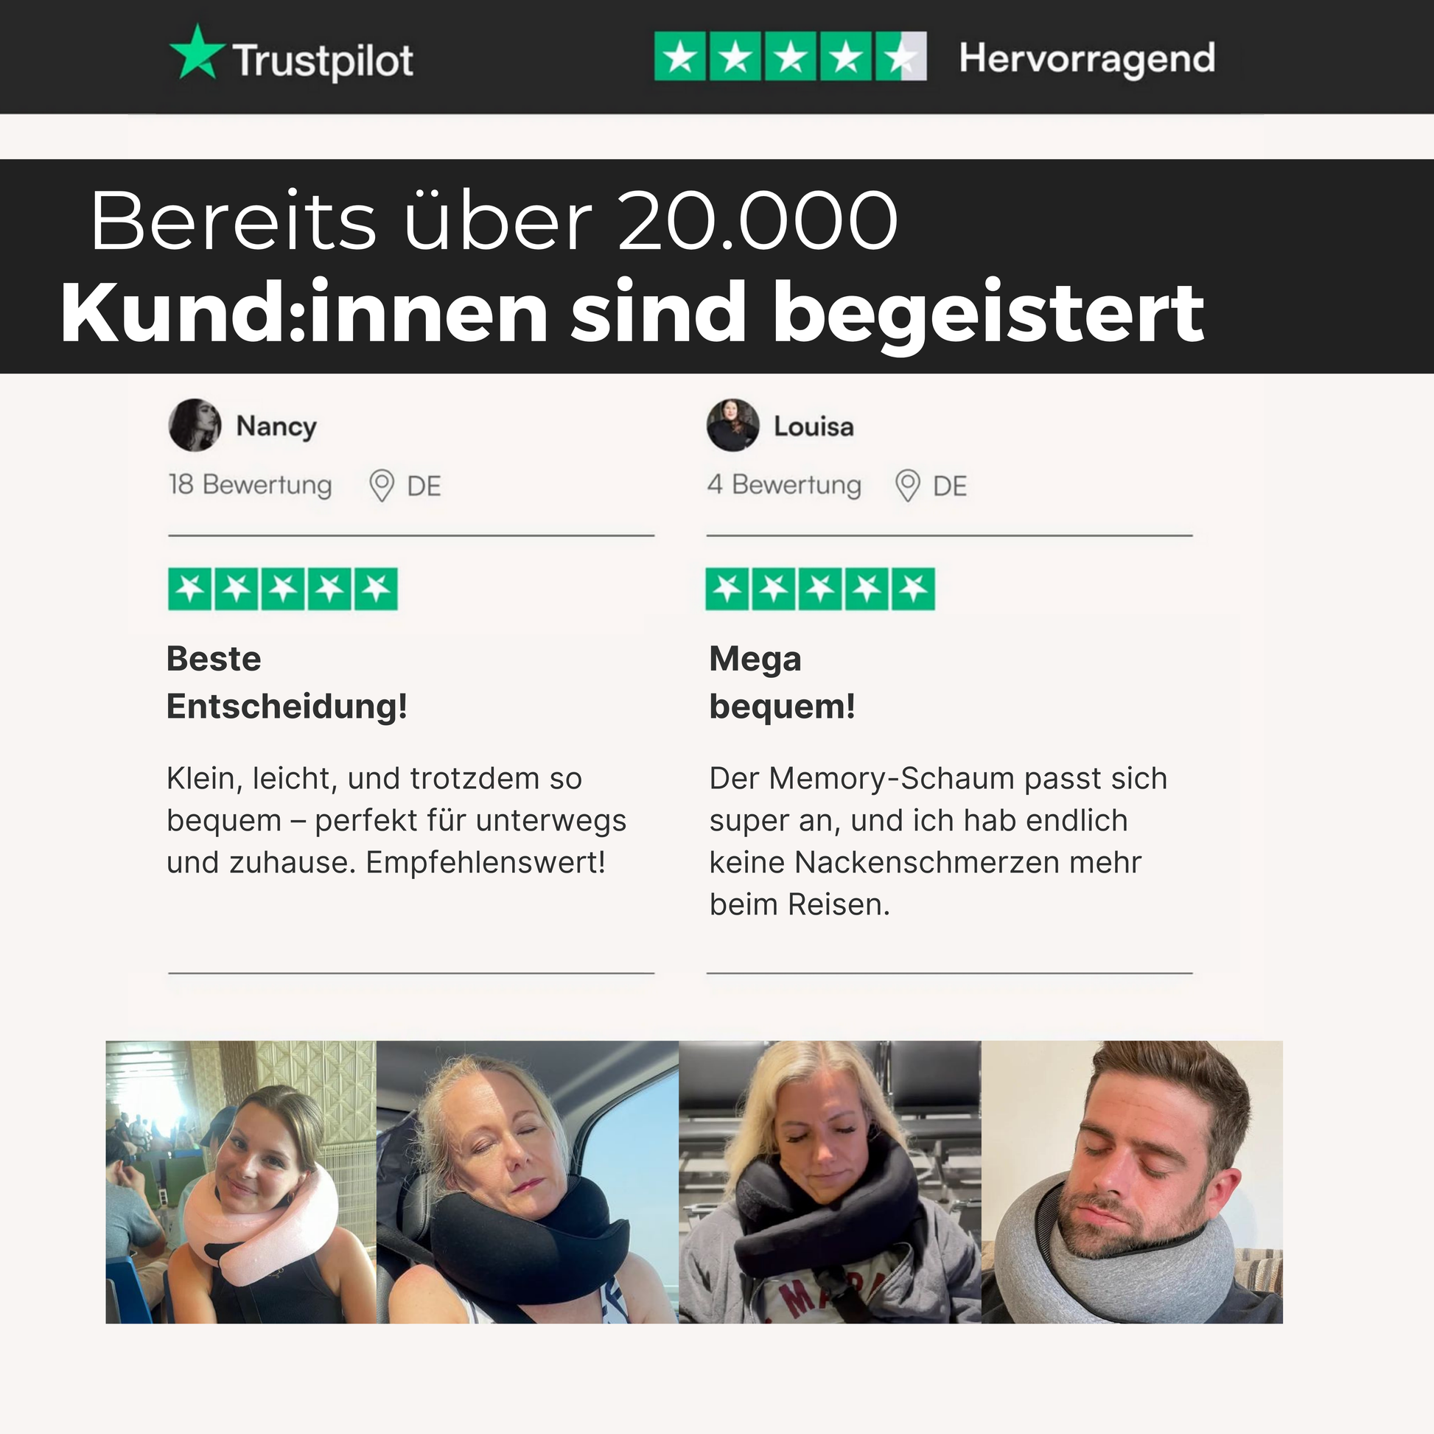Click location pin icon next to Nancy's DE

click(x=382, y=486)
